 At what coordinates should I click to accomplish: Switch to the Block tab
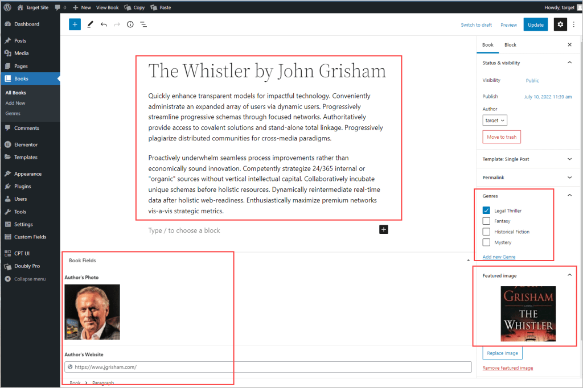pyautogui.click(x=510, y=45)
